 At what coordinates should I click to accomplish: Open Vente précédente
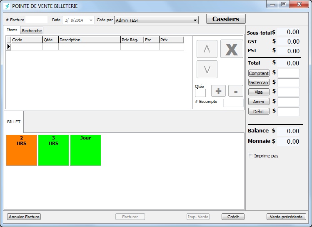[286, 217]
